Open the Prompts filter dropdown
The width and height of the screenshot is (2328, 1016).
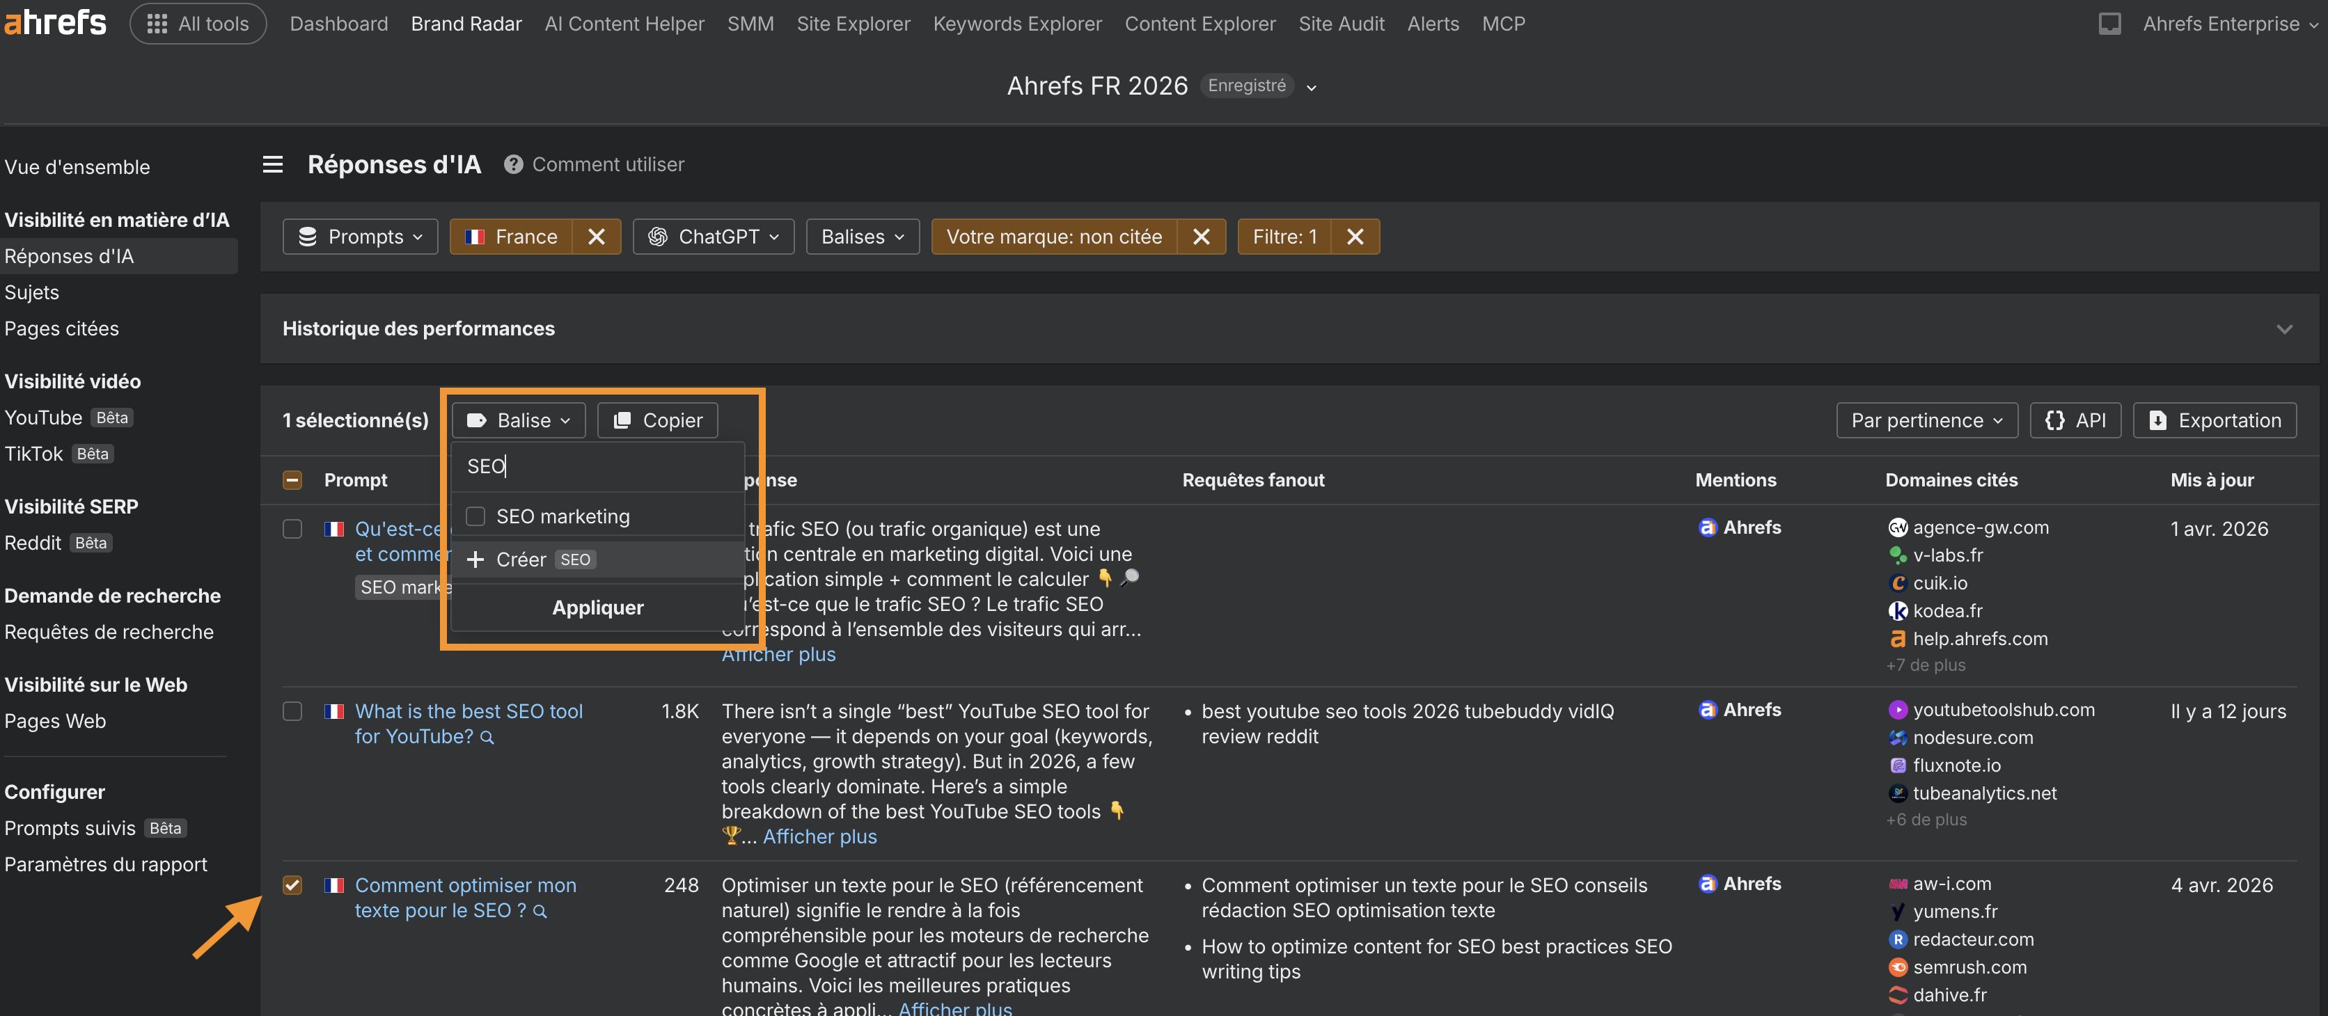(x=360, y=237)
